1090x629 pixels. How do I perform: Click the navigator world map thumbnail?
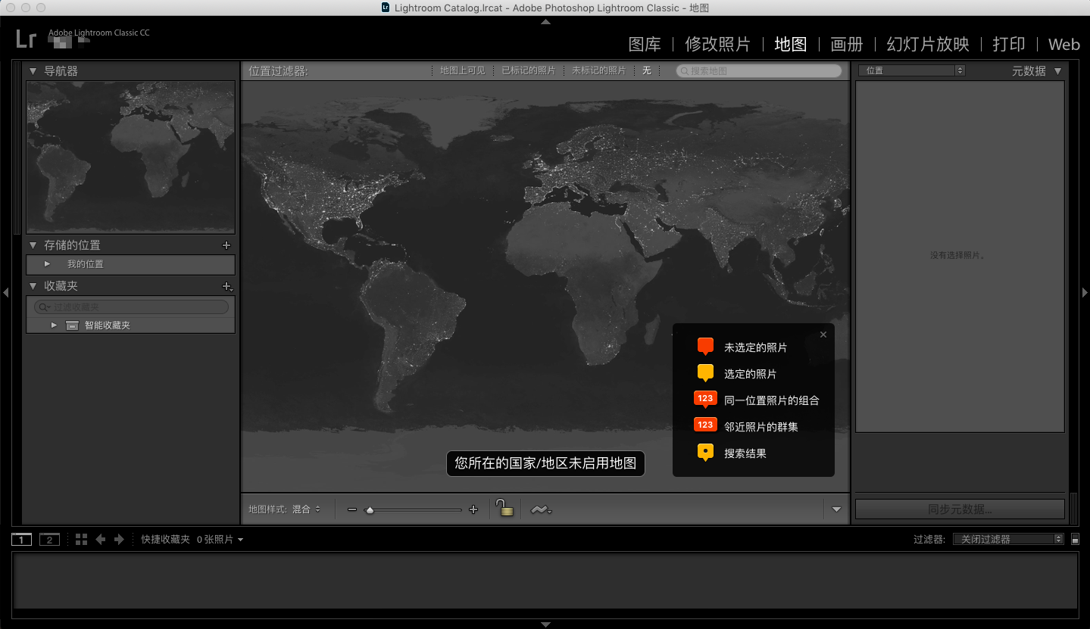click(130, 157)
